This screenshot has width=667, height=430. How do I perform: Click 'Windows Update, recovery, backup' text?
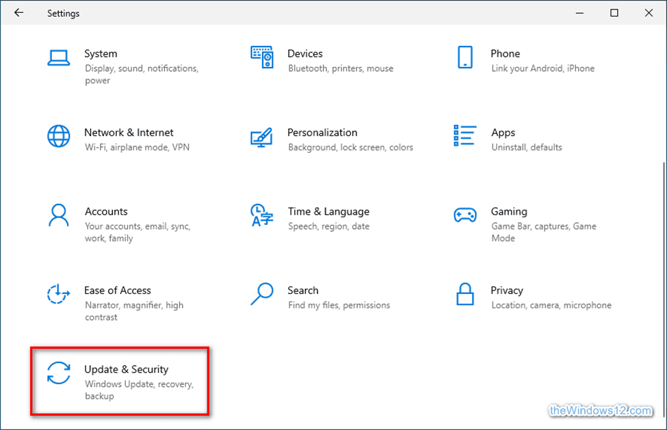139,390
